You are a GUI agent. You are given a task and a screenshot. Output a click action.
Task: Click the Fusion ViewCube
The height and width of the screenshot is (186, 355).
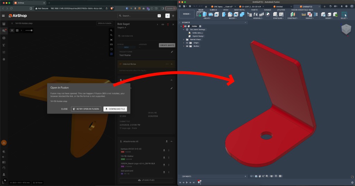[346, 30]
